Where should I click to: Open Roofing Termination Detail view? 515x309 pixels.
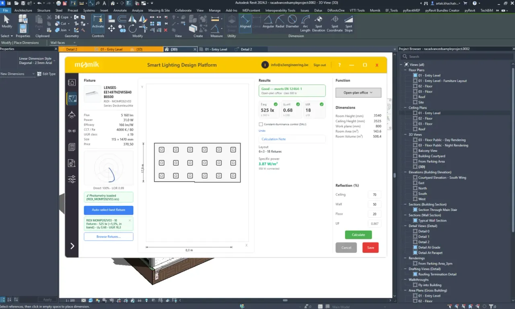pyautogui.click(x=437, y=274)
